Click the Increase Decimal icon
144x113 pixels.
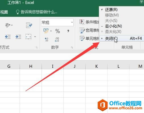point(46,39)
